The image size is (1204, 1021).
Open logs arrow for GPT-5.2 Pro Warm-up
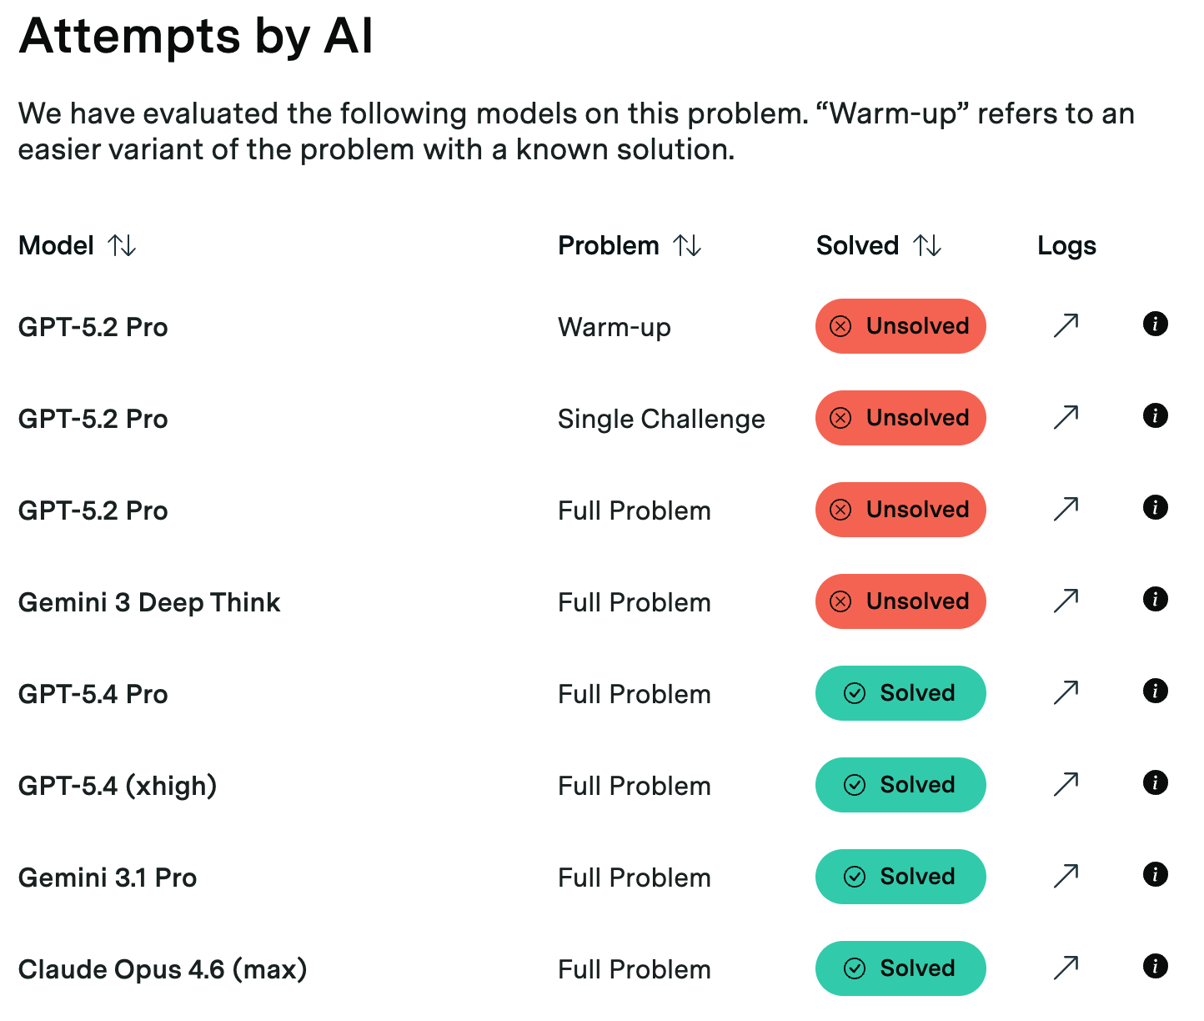pyautogui.click(x=1066, y=325)
